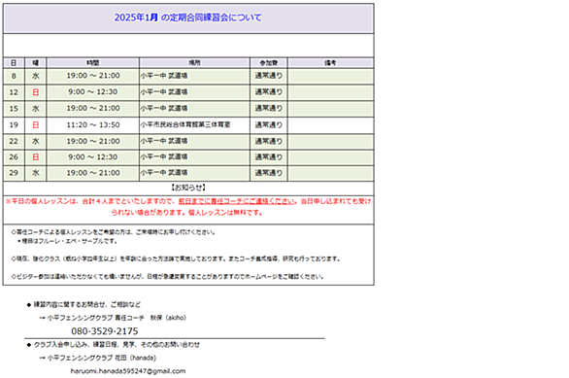Click the time "19:00 ~ 21:00" for the 22nd
Viewport: 569px width, 378px height.
93,141
